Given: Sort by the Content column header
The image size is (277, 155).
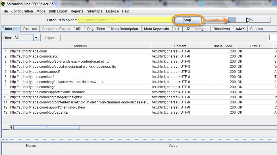Looking at the screenshot, I should click(x=180, y=46).
